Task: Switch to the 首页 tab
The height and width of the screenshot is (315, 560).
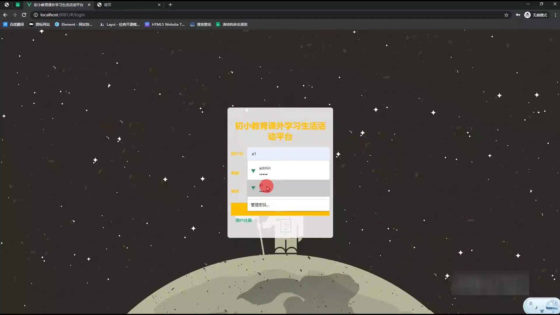Action: coord(128,5)
